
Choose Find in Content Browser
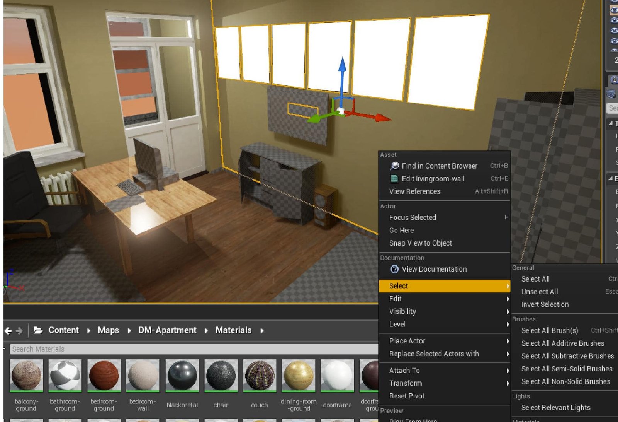[x=445, y=166]
